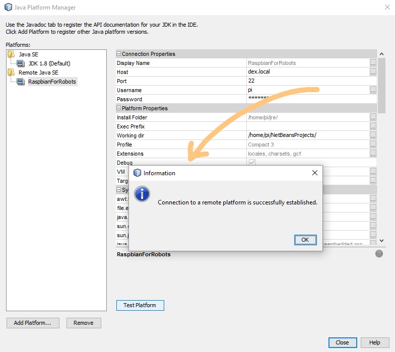Click the blue information icon in the dialog

142,194
